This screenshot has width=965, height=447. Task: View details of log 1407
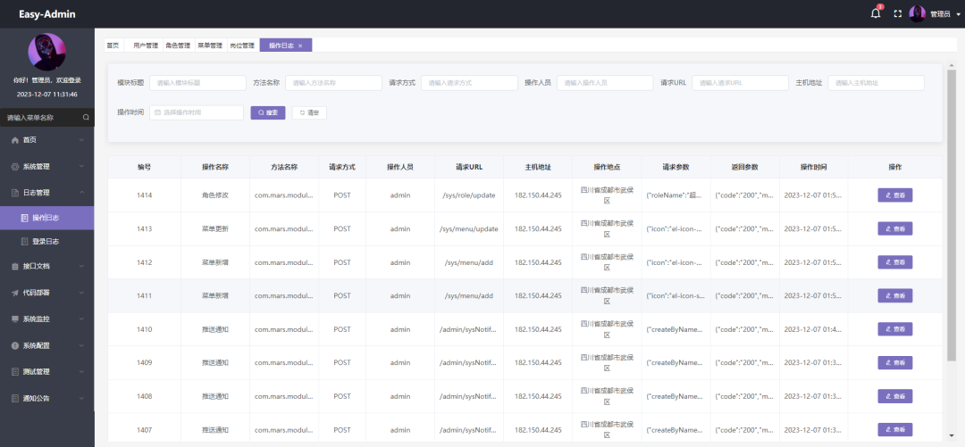click(x=894, y=430)
